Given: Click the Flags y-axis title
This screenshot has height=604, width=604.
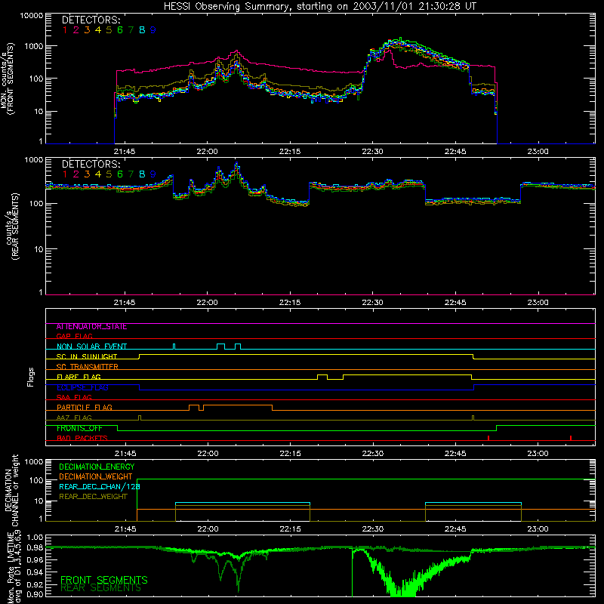Looking at the screenshot, I should [x=31, y=377].
